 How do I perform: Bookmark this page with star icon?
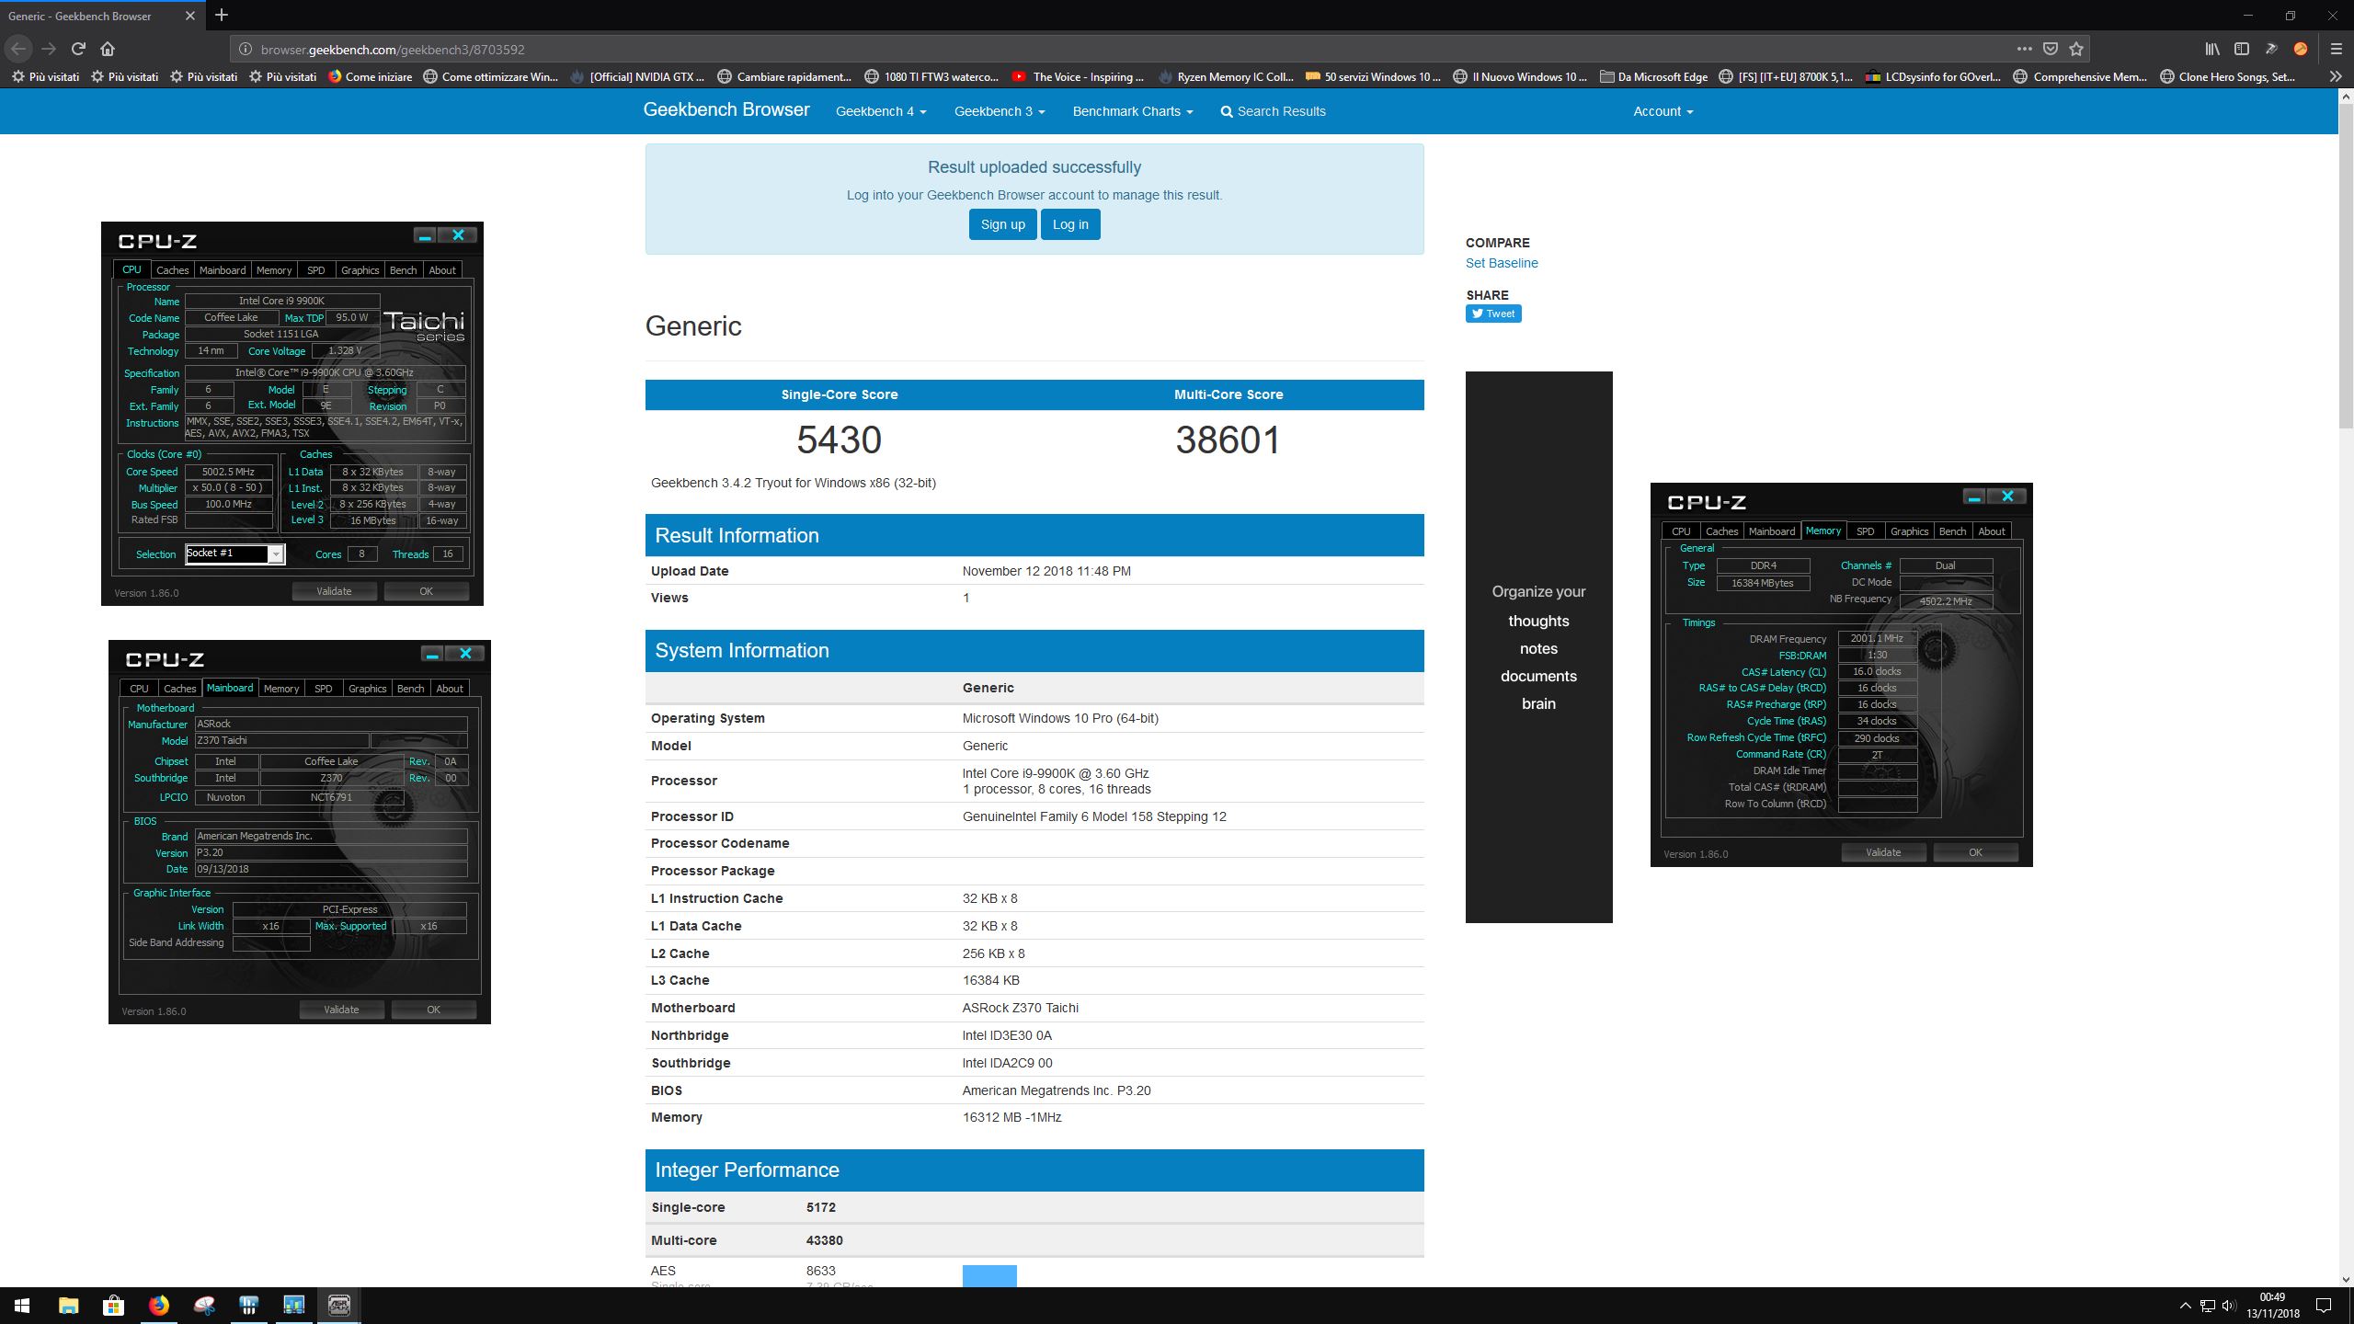coord(2075,49)
